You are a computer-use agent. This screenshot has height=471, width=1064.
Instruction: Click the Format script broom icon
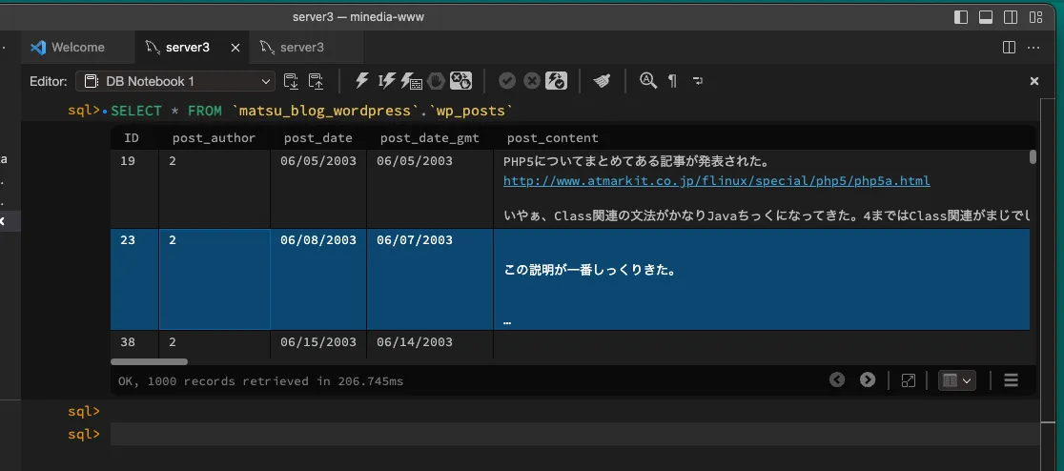602,81
